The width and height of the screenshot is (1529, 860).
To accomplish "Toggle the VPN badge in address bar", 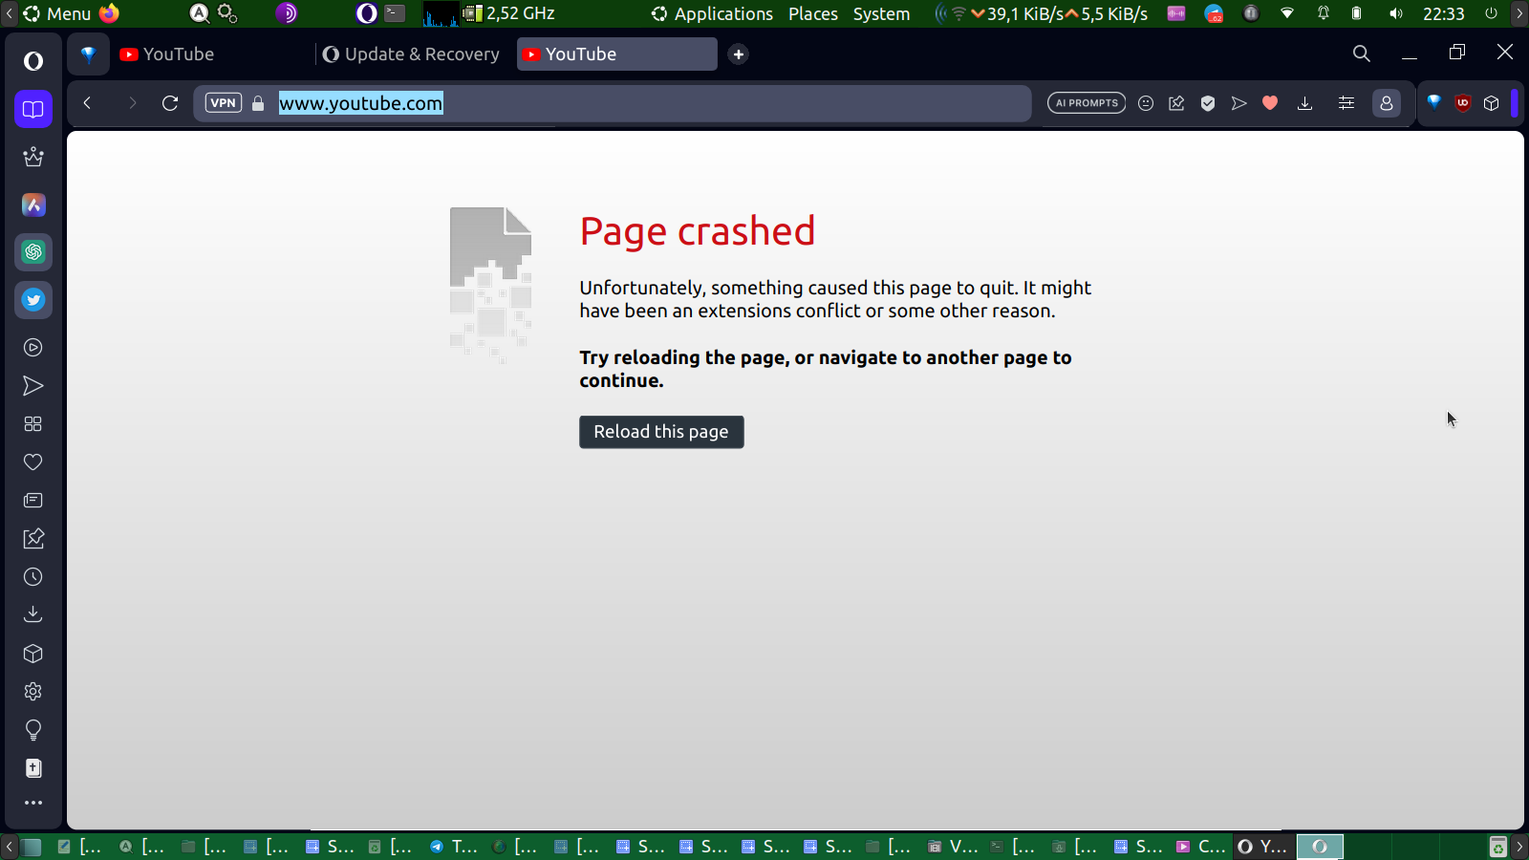I will coord(224,103).
